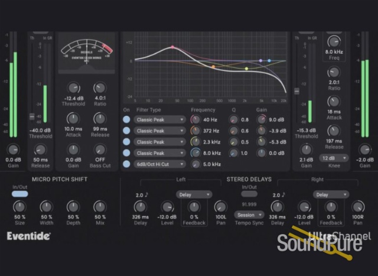Click the 197 ms Release knob
Image resolution: width=378 pixels, height=276 pixels.
[x=334, y=131]
